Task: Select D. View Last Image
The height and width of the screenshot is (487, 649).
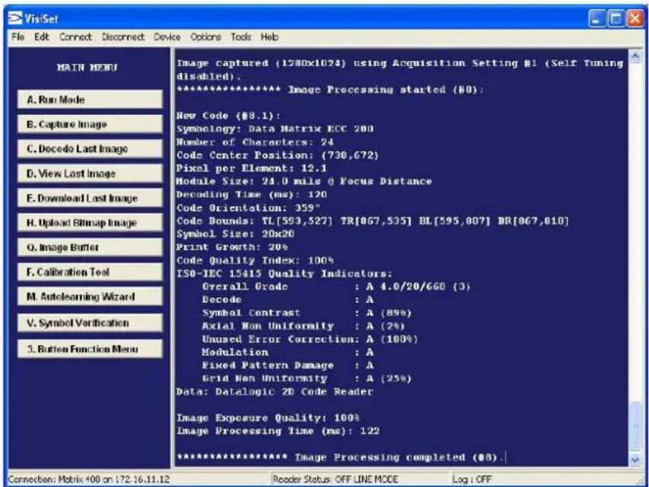Action: click(x=90, y=173)
